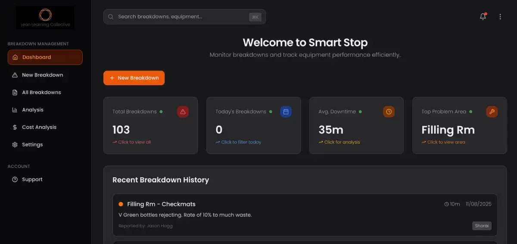Click the question mark icon beside Support

pos(15,179)
